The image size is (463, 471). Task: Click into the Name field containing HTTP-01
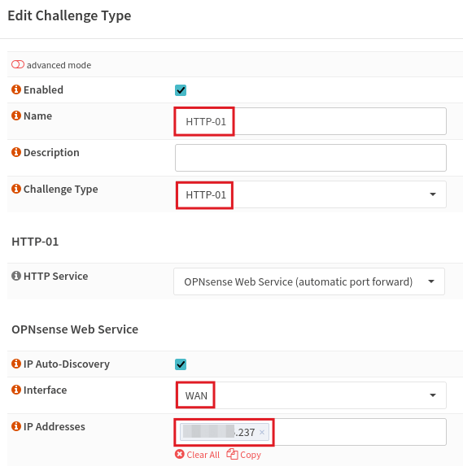[311, 121]
